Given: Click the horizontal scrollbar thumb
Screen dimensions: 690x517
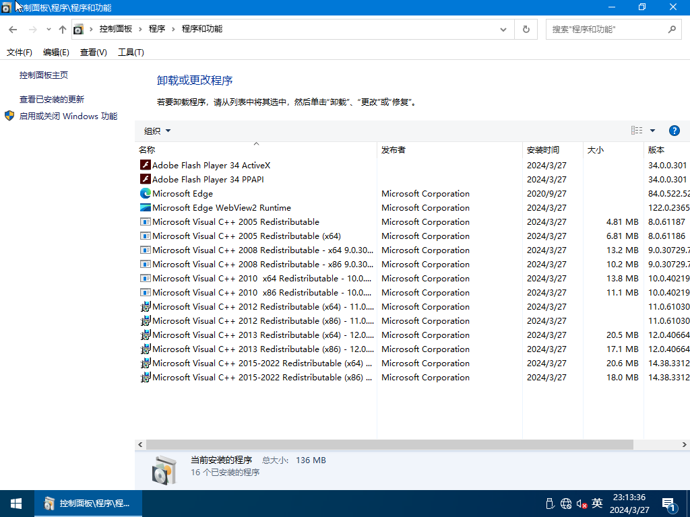Looking at the screenshot, I should coord(389,445).
